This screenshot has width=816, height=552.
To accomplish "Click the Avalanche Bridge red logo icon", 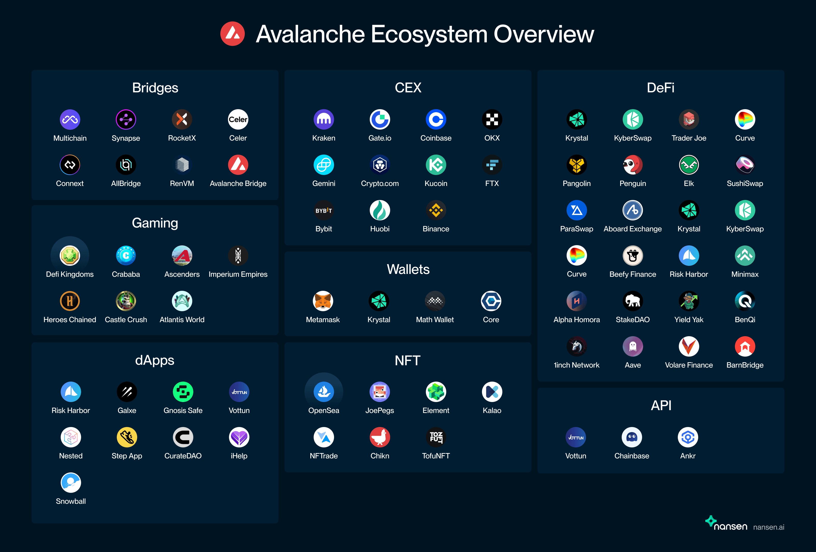I will click(x=238, y=165).
